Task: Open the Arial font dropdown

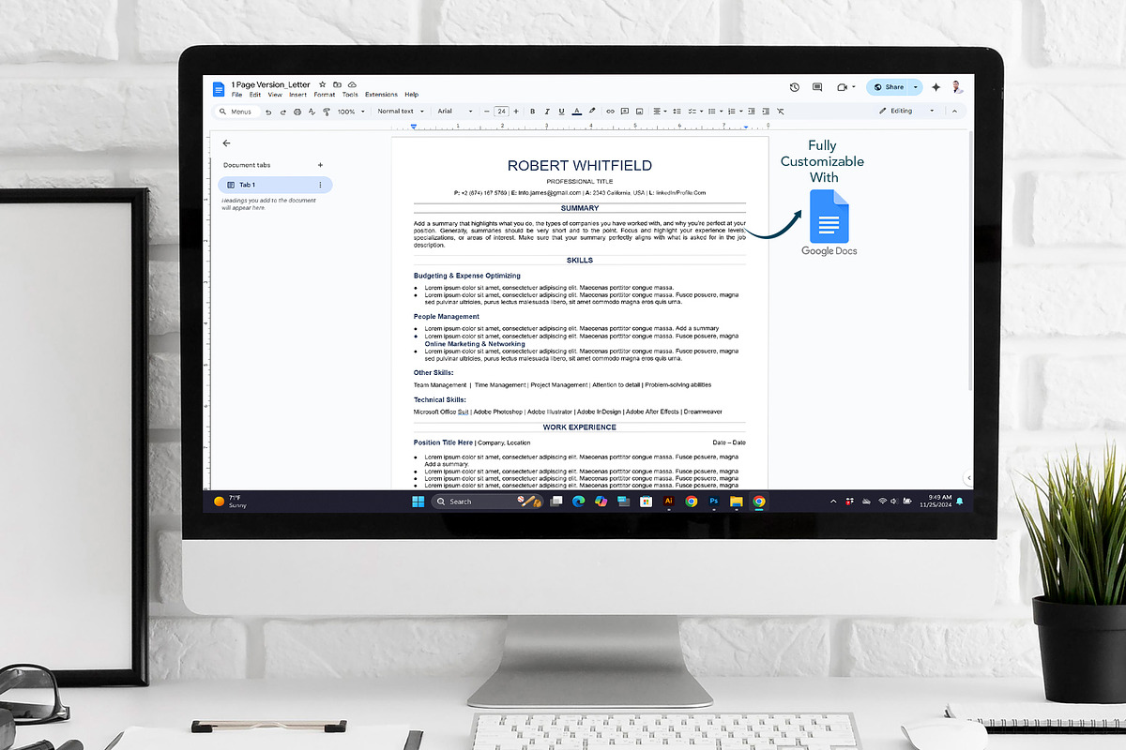Action: coord(455,112)
